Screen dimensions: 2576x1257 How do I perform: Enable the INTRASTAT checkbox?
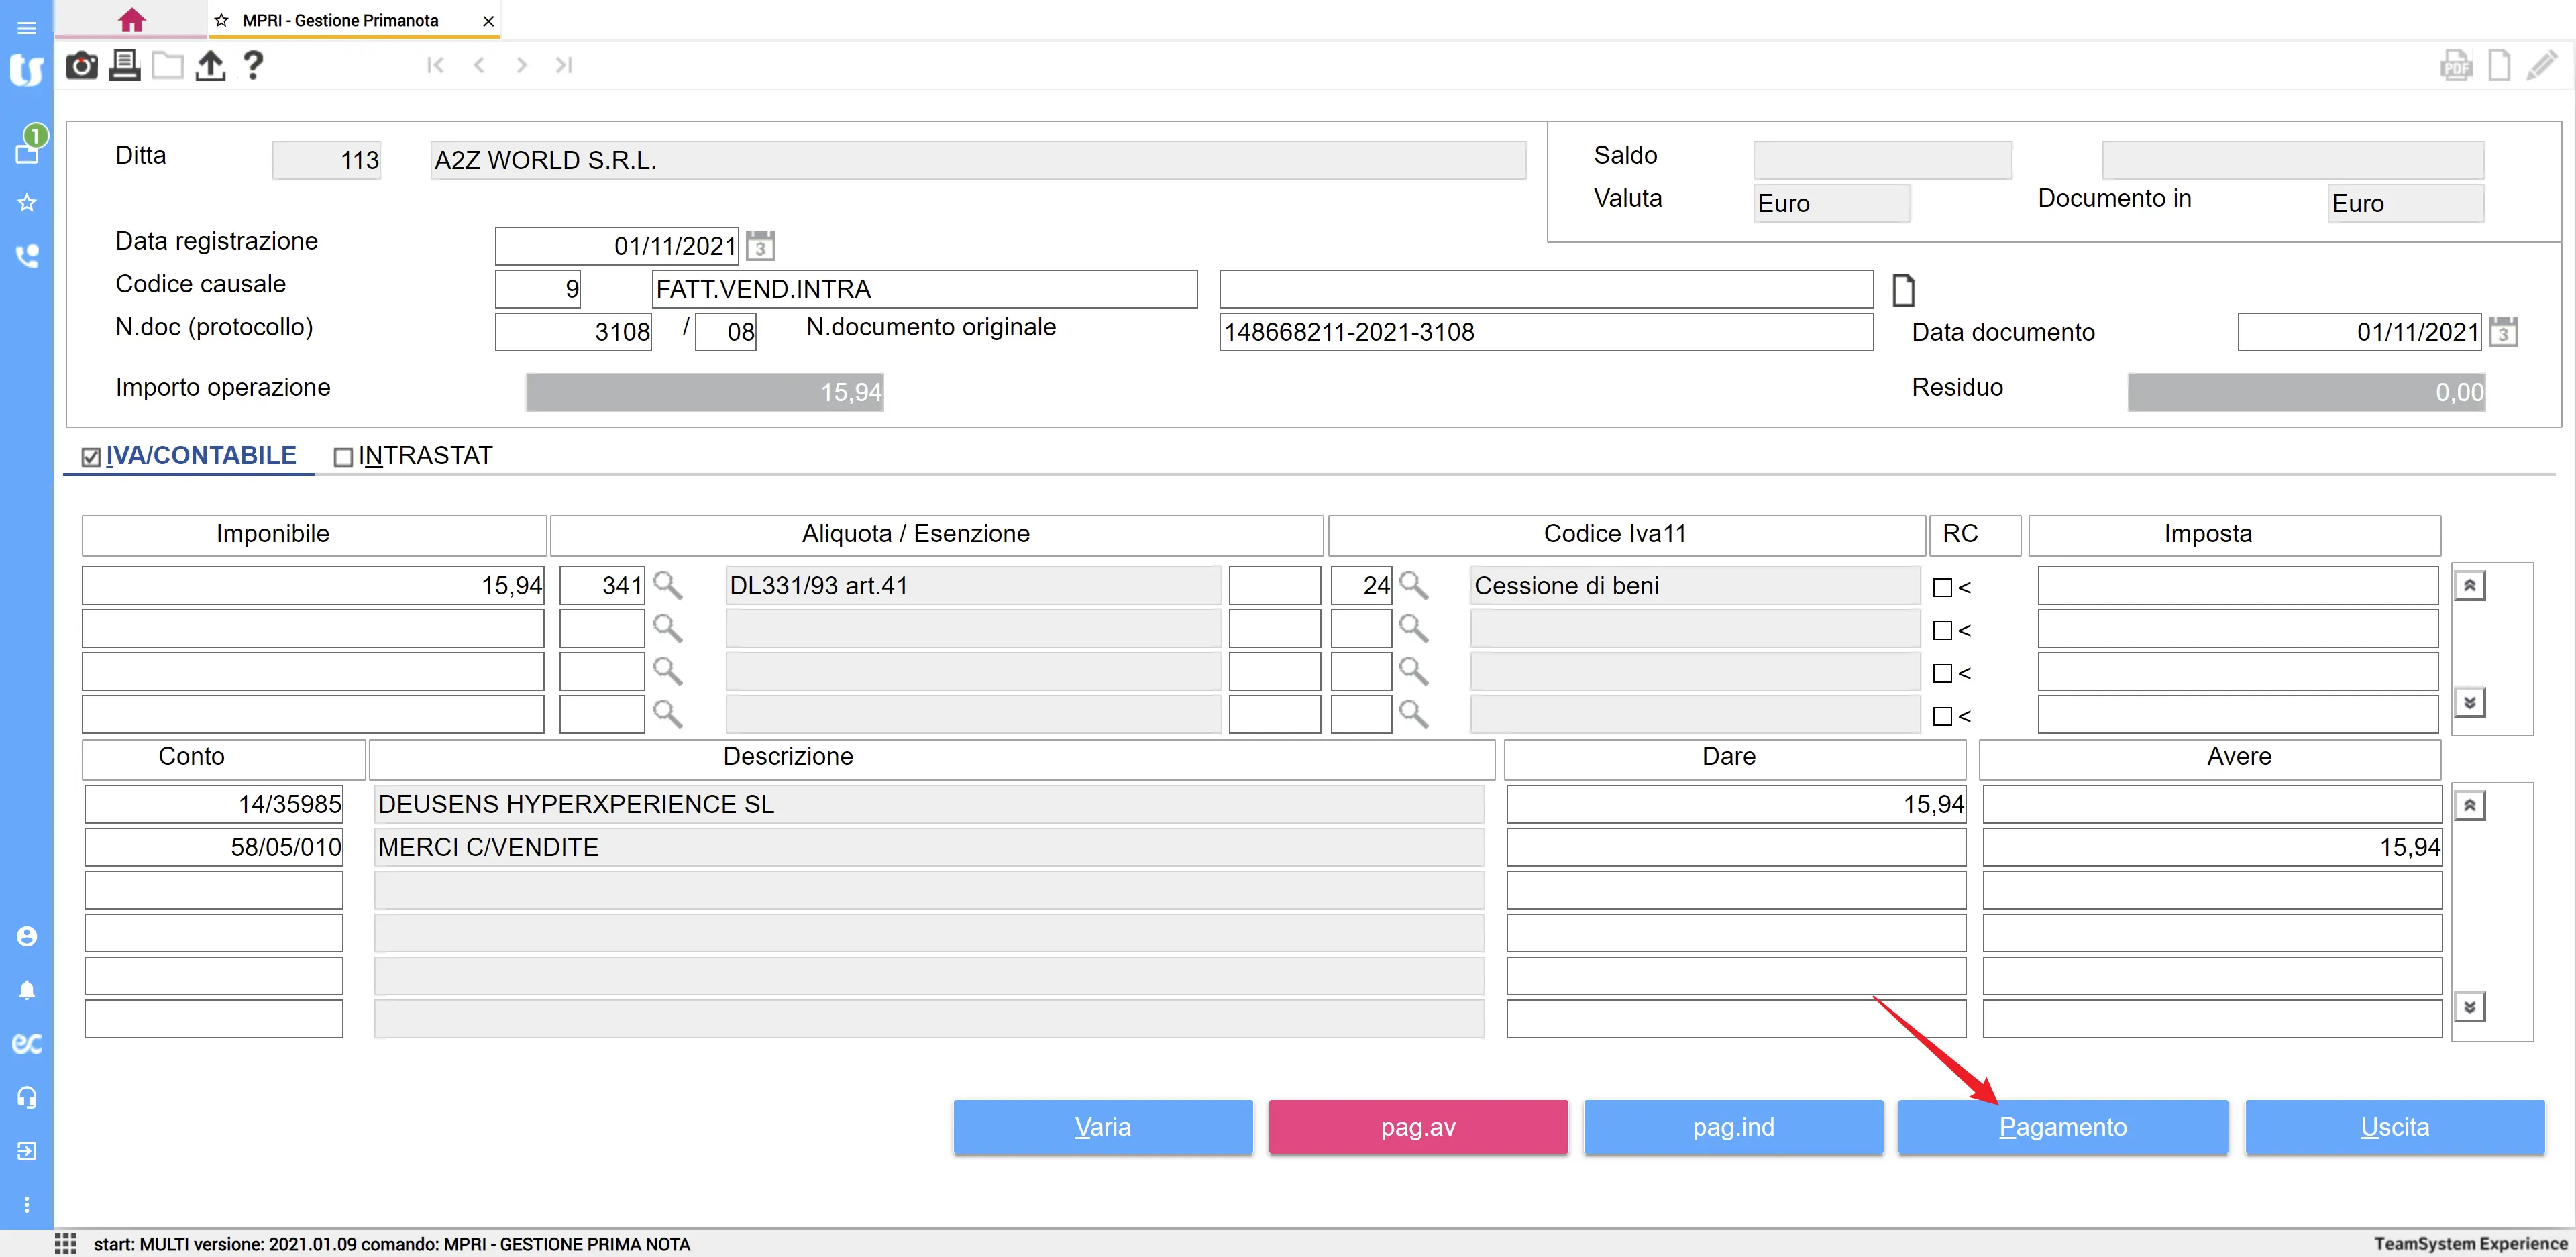tap(343, 457)
